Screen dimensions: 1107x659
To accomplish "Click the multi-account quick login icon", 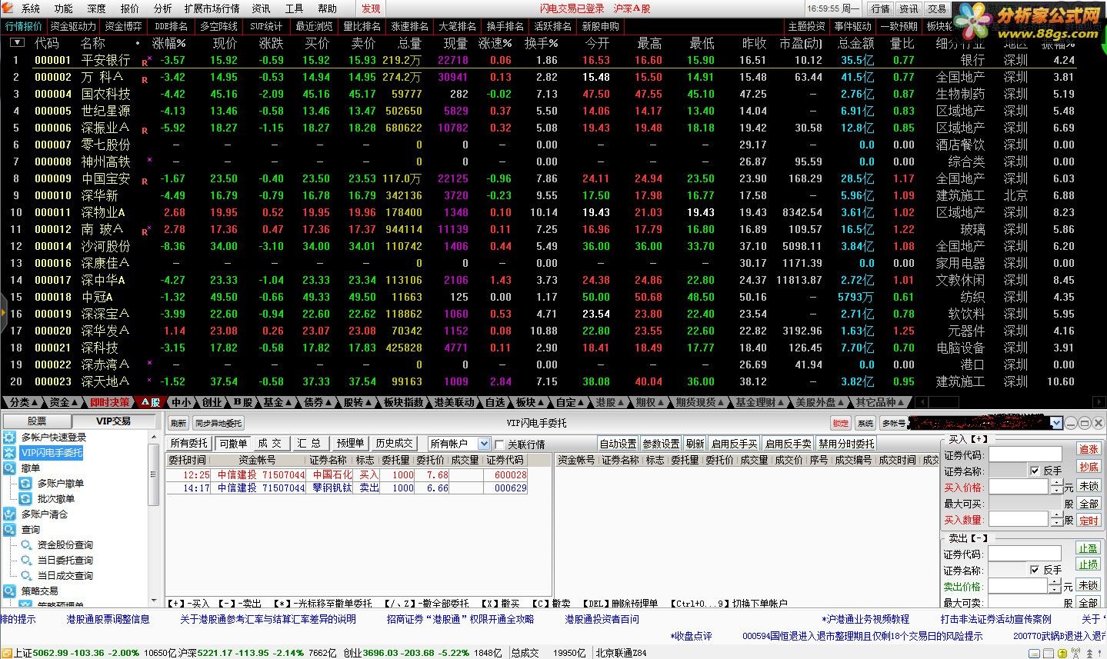I will pos(10,438).
